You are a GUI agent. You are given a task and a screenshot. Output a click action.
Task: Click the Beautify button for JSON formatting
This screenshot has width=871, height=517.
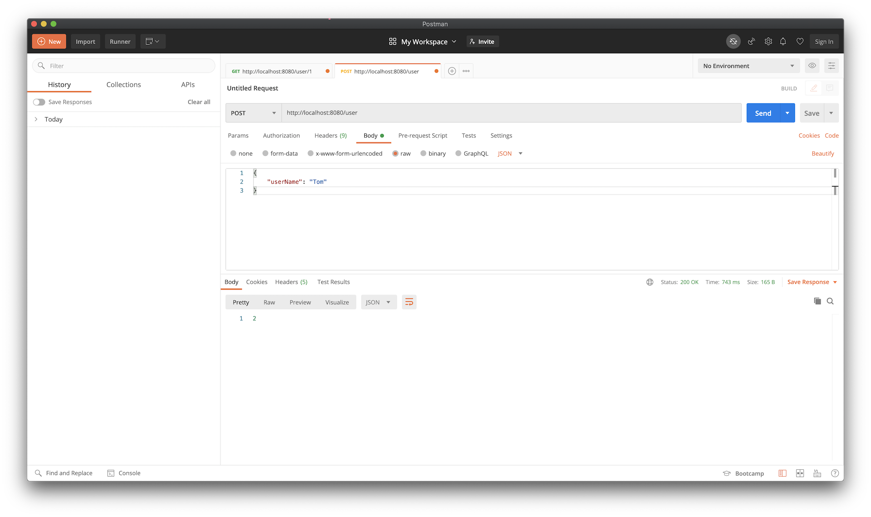tap(822, 153)
